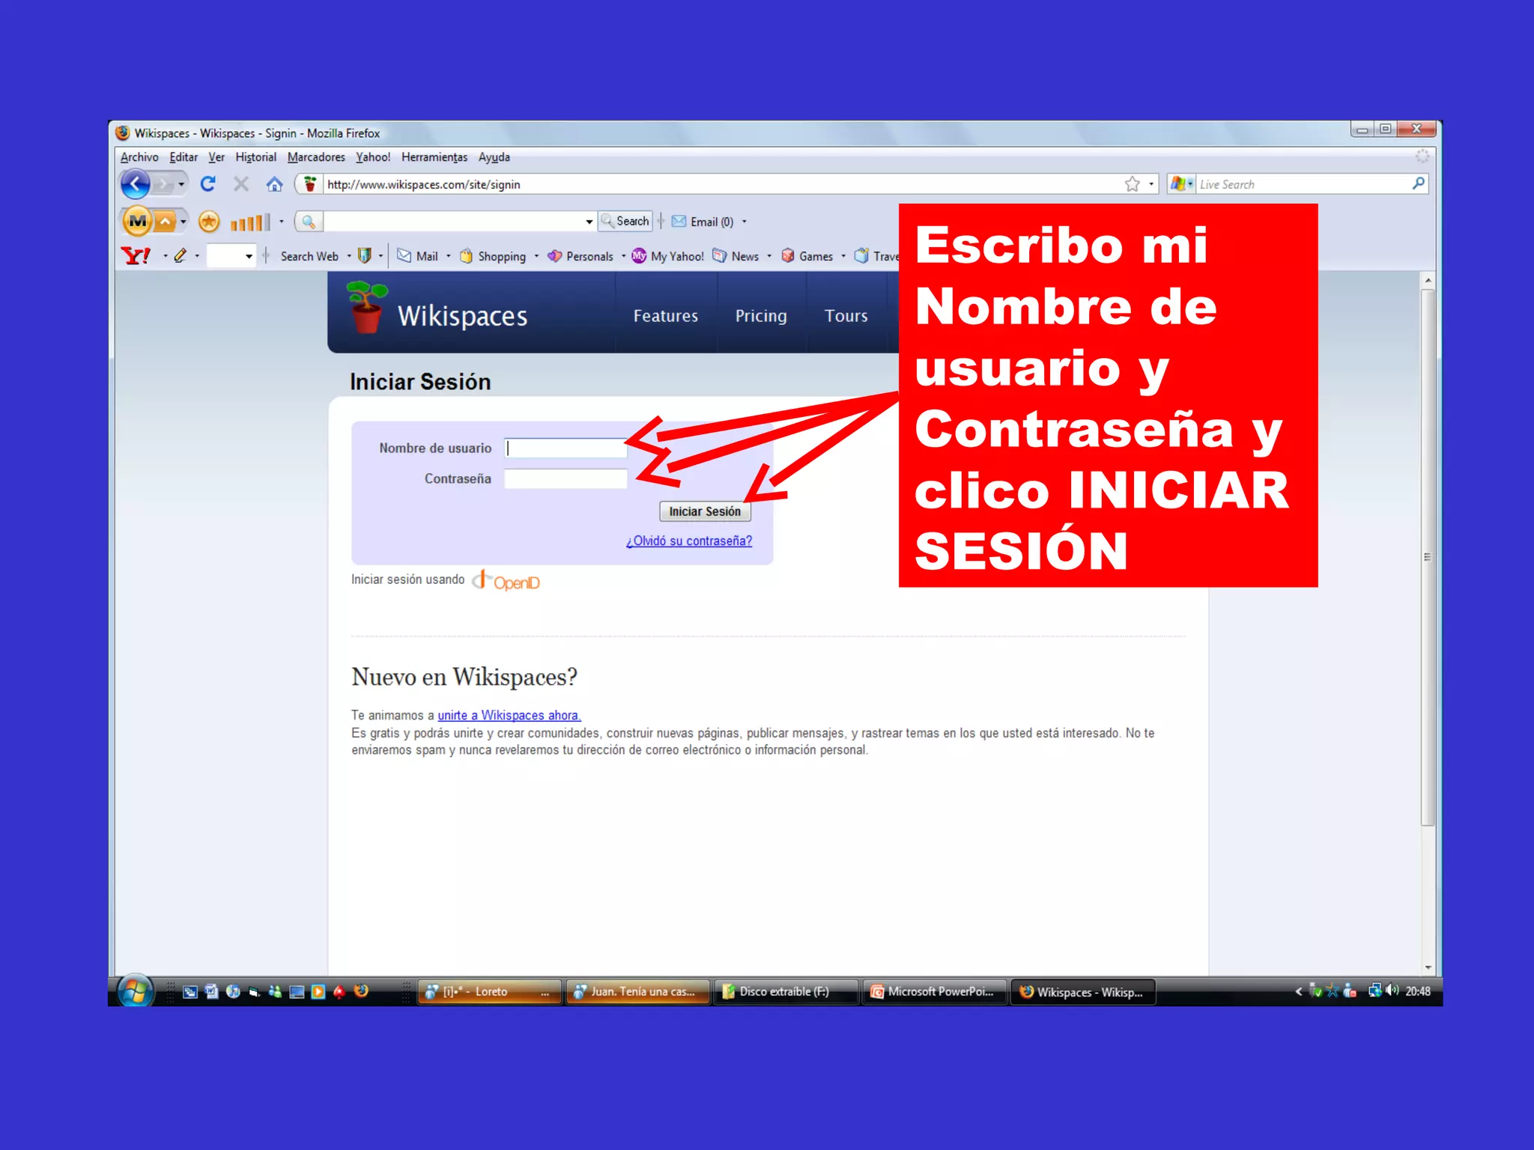
Task: Click the Stop loading X icon
Action: (240, 183)
